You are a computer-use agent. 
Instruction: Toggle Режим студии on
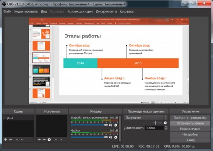coord(190,129)
